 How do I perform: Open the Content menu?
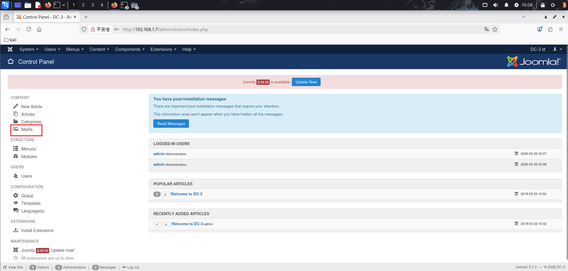tap(99, 49)
